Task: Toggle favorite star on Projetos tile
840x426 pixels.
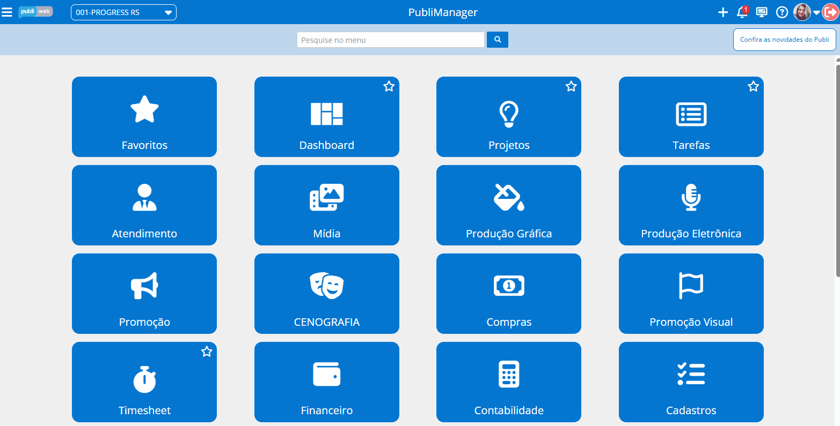Action: coord(571,86)
